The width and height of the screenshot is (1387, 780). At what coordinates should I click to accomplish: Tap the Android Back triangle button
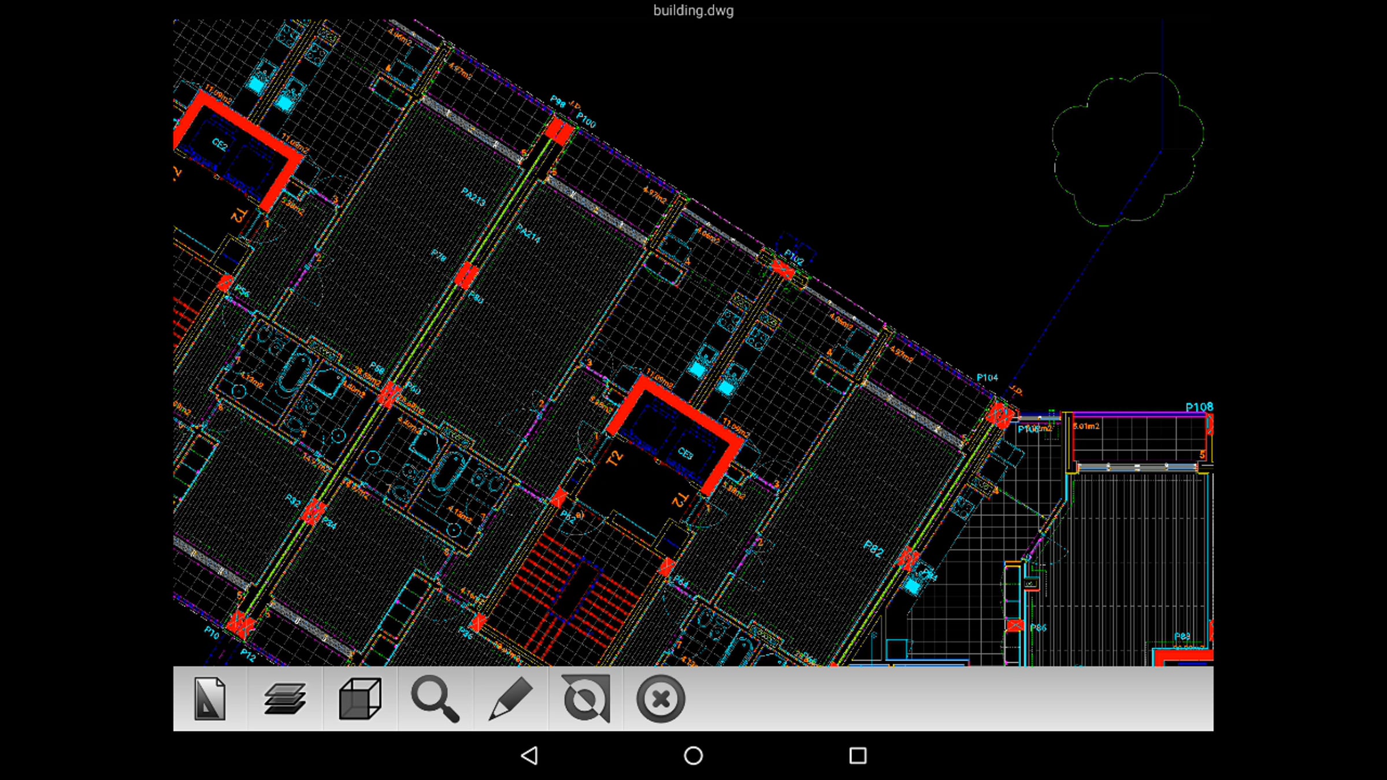(x=529, y=755)
